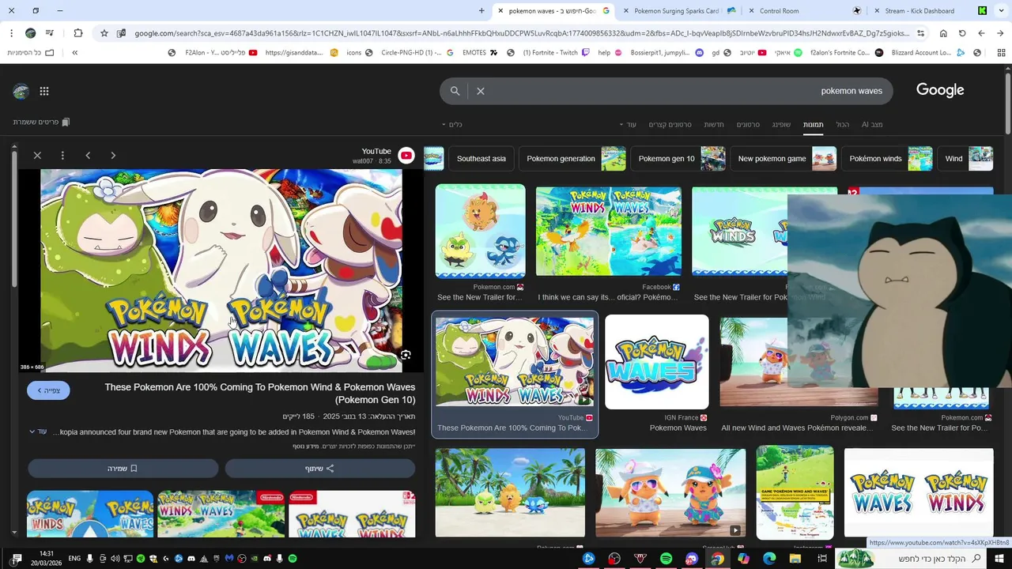1012x569 pixels.
Task: Open the כלים (Tools) dropdown
Action: tap(452, 125)
